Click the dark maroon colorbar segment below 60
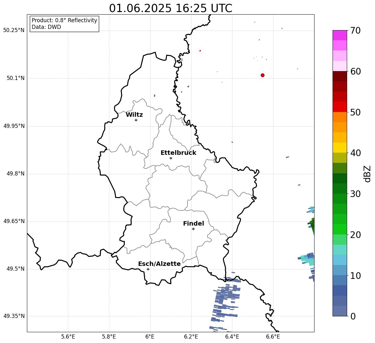 tap(340, 76)
